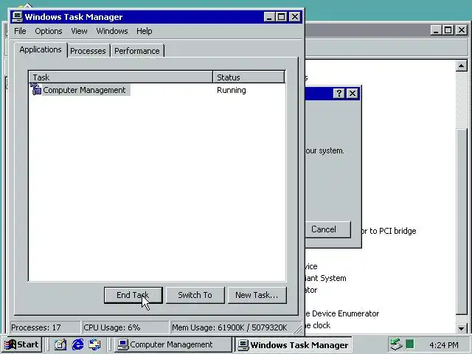Minimize the Windows Task Manager window

click(269, 17)
